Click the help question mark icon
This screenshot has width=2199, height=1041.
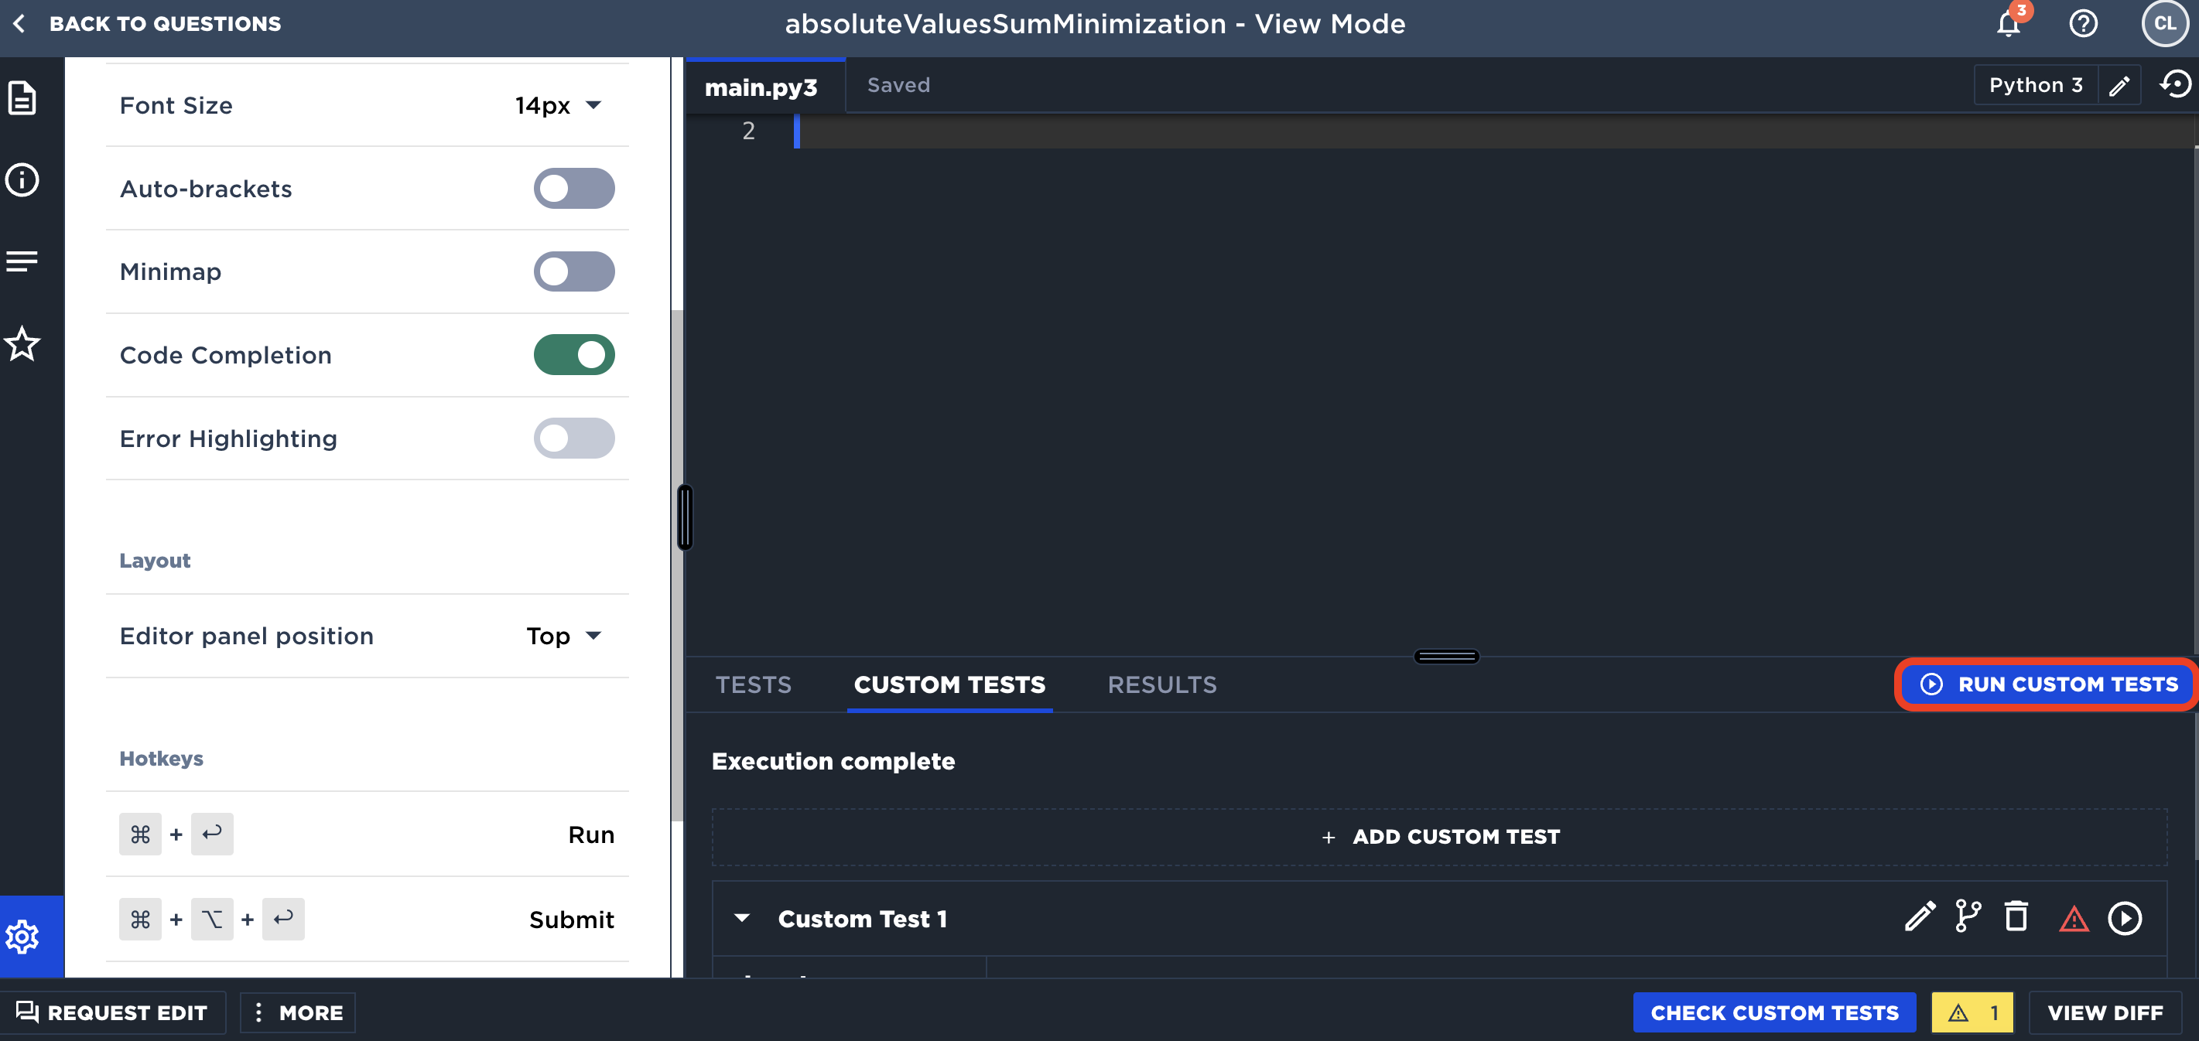[2083, 24]
